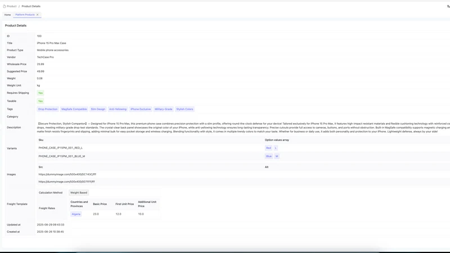
Task: Click the Yes badge for Taxable
Action: [40, 101]
